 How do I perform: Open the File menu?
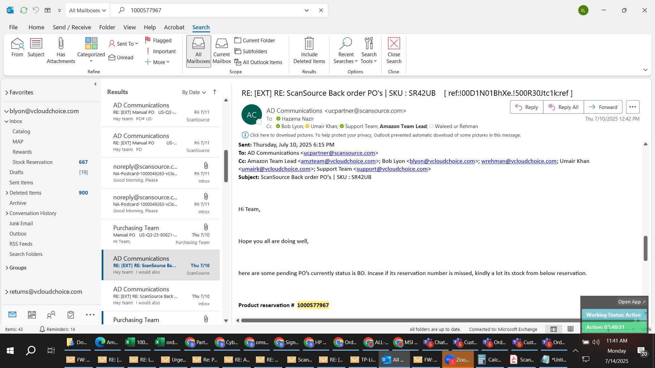(13, 27)
